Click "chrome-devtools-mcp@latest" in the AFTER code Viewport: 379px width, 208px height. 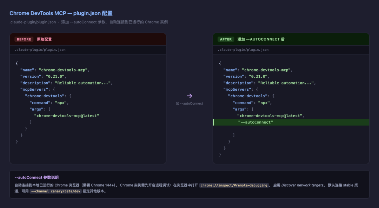270,116
